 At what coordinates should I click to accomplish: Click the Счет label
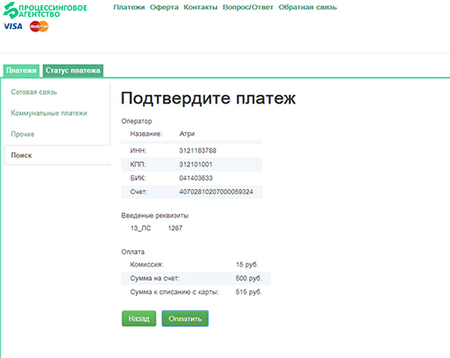[x=139, y=192]
